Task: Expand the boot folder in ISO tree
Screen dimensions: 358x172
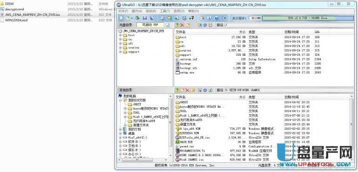Action: 120,35
